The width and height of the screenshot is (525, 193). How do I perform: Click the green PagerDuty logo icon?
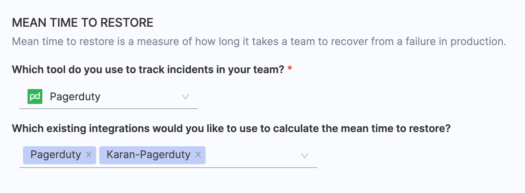[x=35, y=96]
